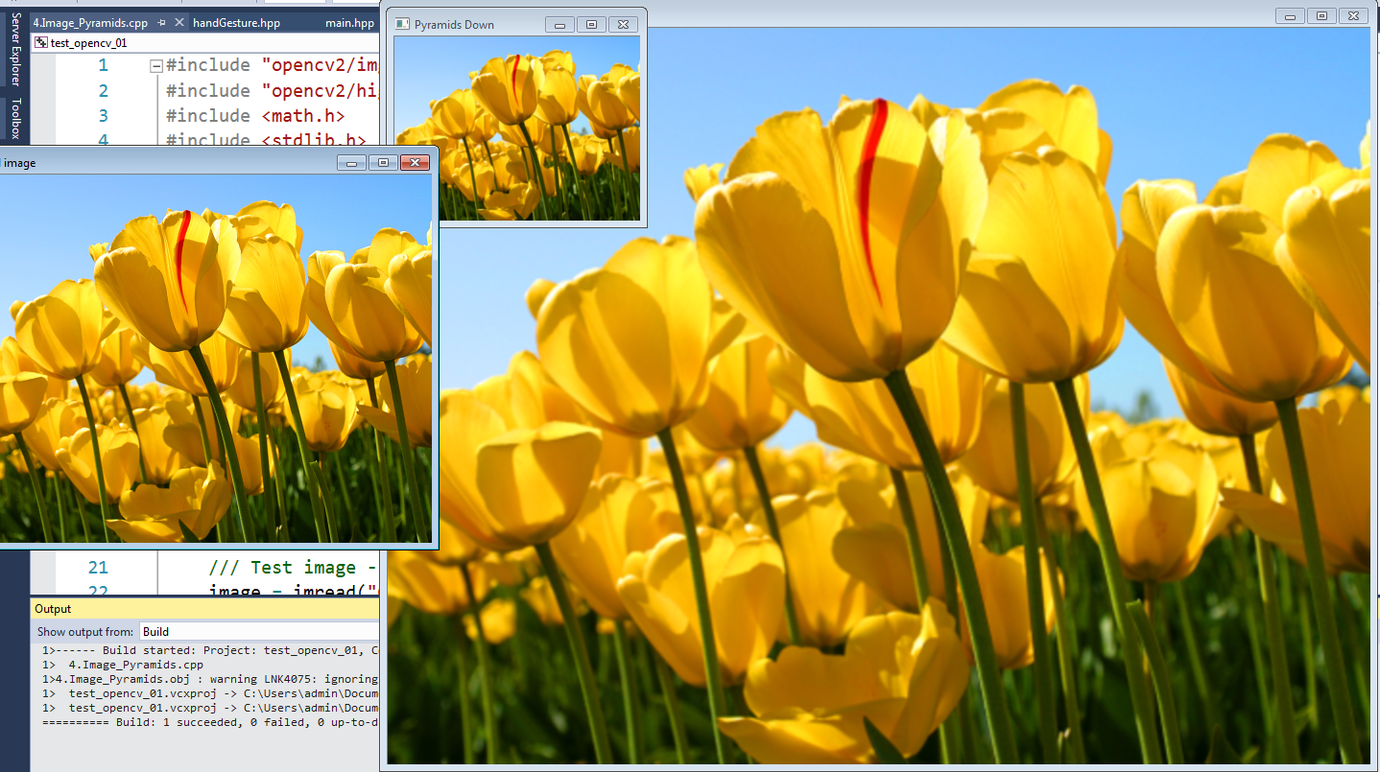Maximize the Pyramids Down window
Image resolution: width=1380 pixels, height=772 pixels.
pyautogui.click(x=590, y=24)
